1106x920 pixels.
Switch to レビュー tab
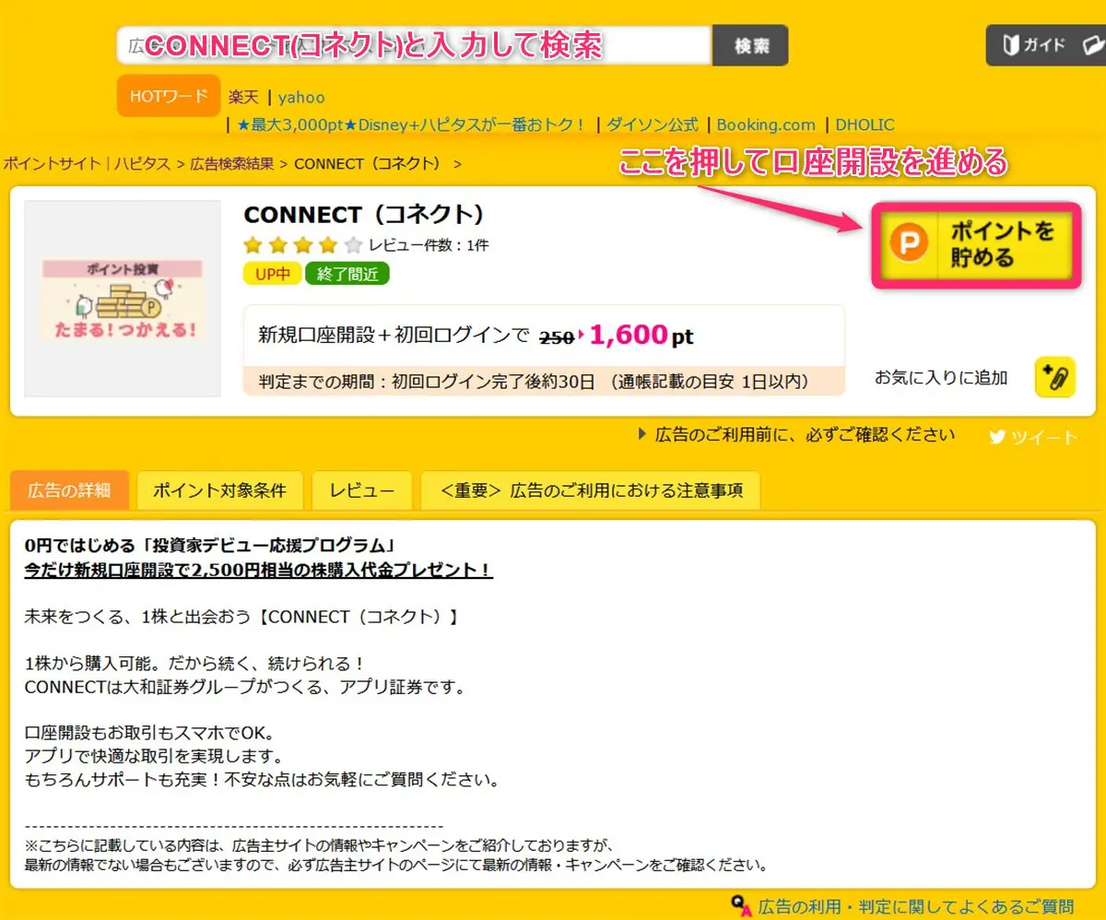362,490
